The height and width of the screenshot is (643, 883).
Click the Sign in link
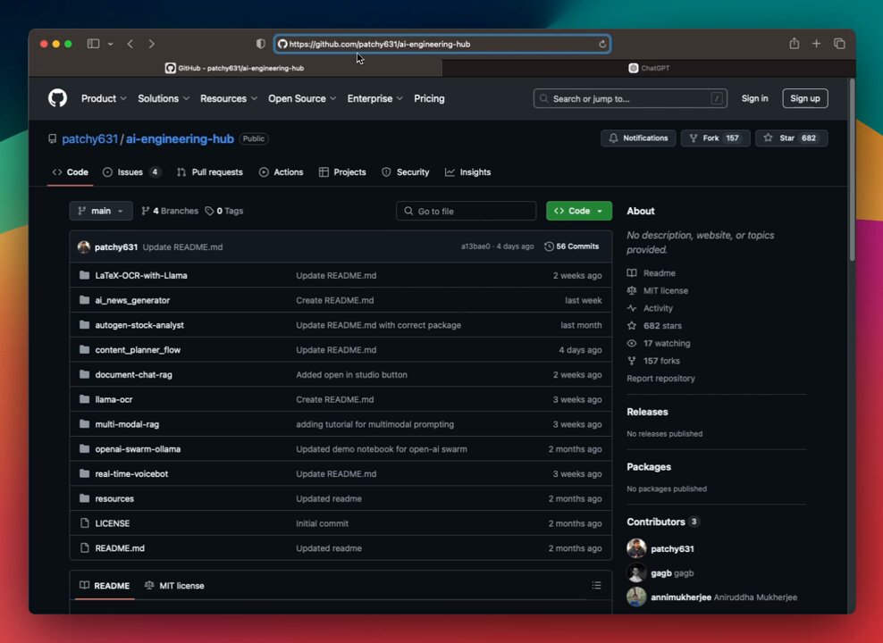click(x=754, y=98)
